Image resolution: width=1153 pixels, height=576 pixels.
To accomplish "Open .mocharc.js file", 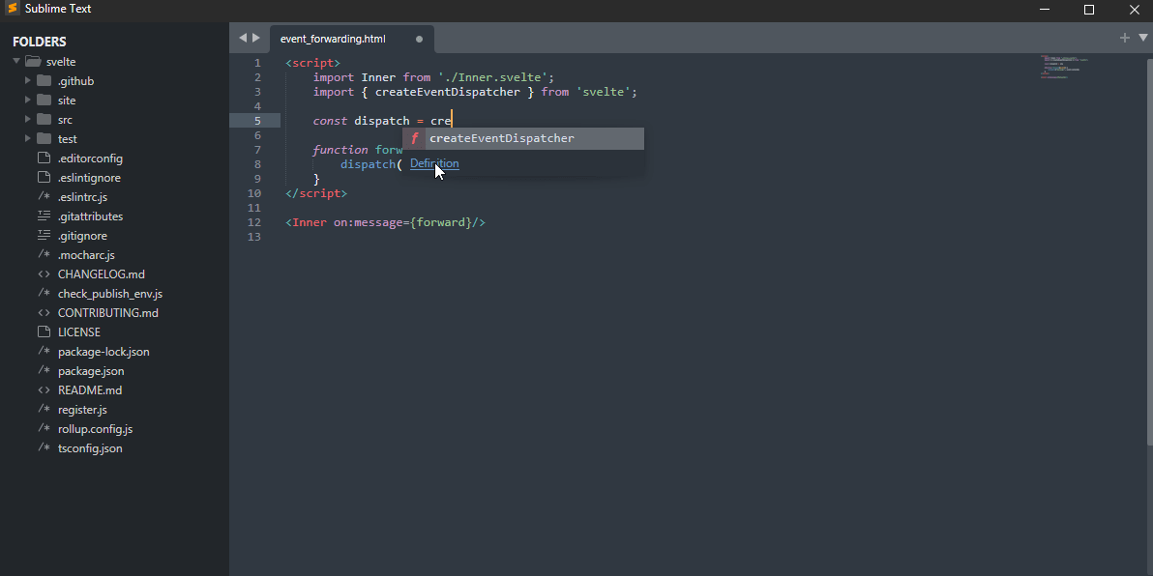I will pyautogui.click(x=86, y=255).
